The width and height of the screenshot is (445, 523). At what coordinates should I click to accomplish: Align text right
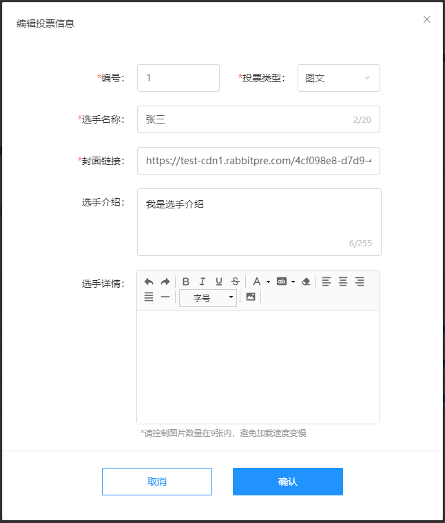[x=360, y=282]
